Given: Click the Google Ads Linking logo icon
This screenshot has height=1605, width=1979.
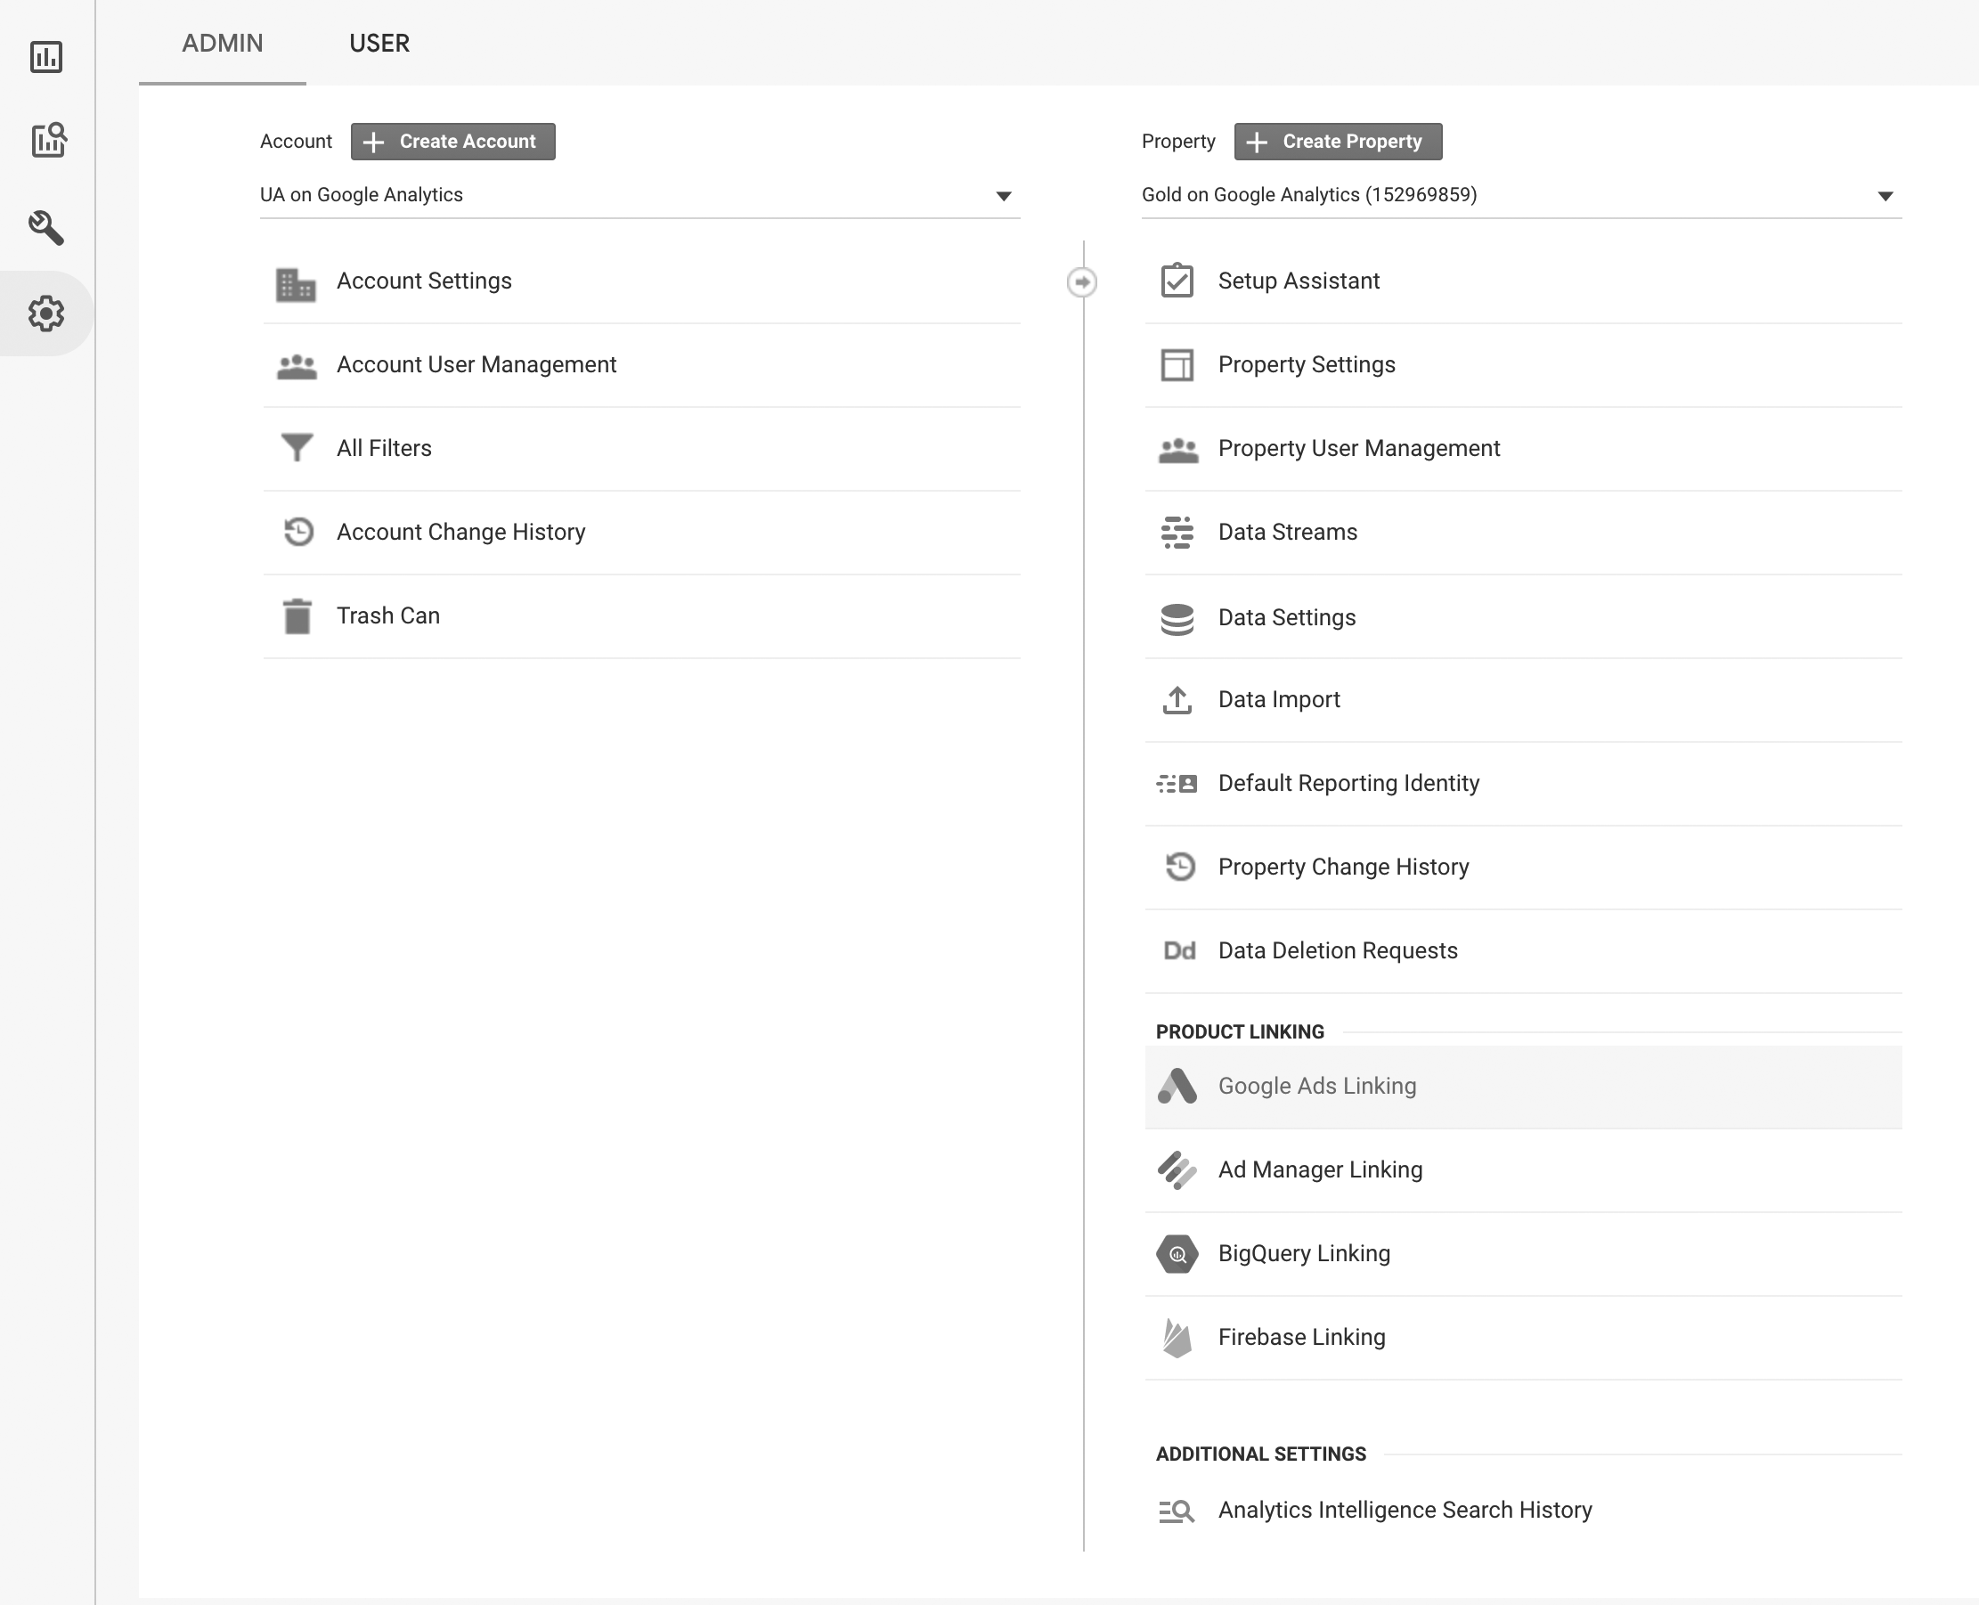Looking at the screenshot, I should 1177,1087.
